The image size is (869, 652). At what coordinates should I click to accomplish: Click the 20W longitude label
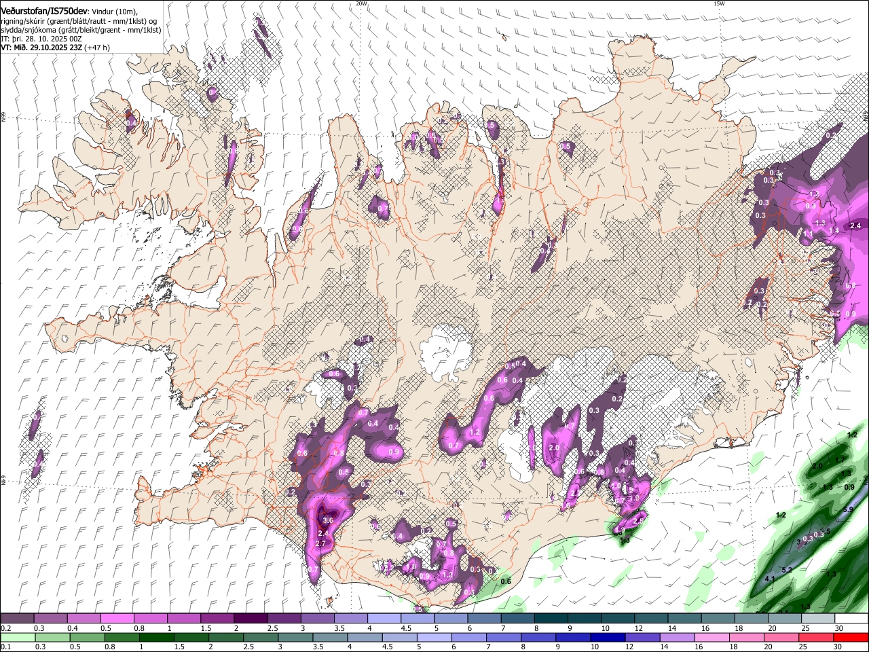(x=361, y=3)
